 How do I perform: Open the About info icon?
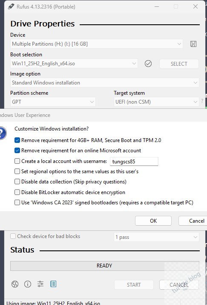[28, 284]
